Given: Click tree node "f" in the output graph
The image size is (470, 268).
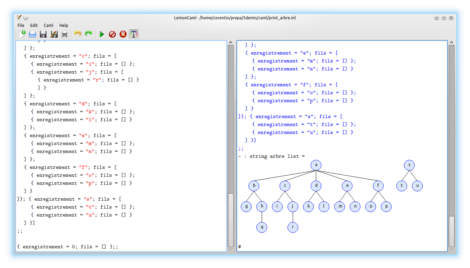Looking at the screenshot, I should coord(378,186).
